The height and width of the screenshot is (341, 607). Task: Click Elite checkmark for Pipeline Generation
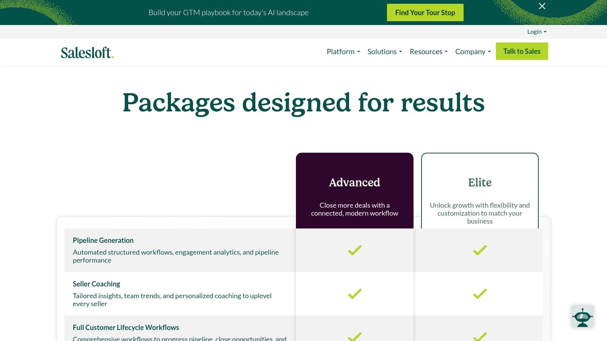click(x=480, y=250)
